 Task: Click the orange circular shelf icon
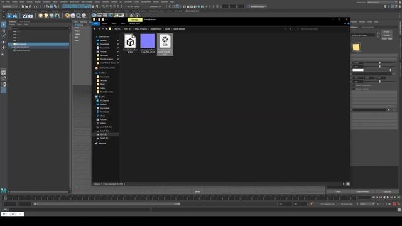click(67, 16)
